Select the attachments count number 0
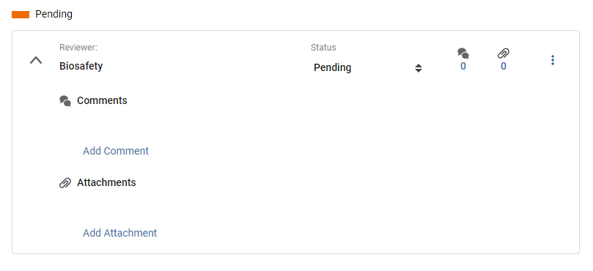This screenshot has height=271, width=593. coord(504,66)
